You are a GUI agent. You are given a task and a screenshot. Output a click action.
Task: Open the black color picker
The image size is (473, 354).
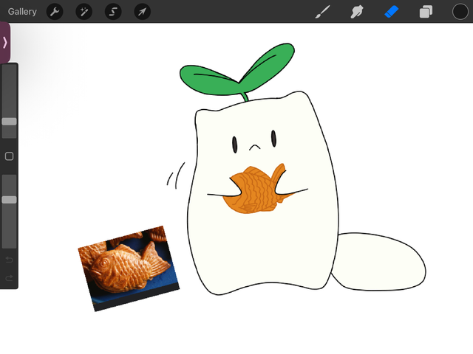click(x=460, y=12)
